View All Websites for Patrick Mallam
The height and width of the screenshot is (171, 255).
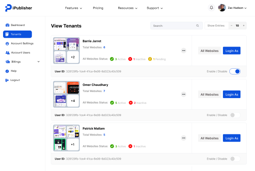[210, 138]
